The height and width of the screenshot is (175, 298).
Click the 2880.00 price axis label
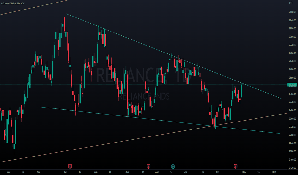click(293, 12)
